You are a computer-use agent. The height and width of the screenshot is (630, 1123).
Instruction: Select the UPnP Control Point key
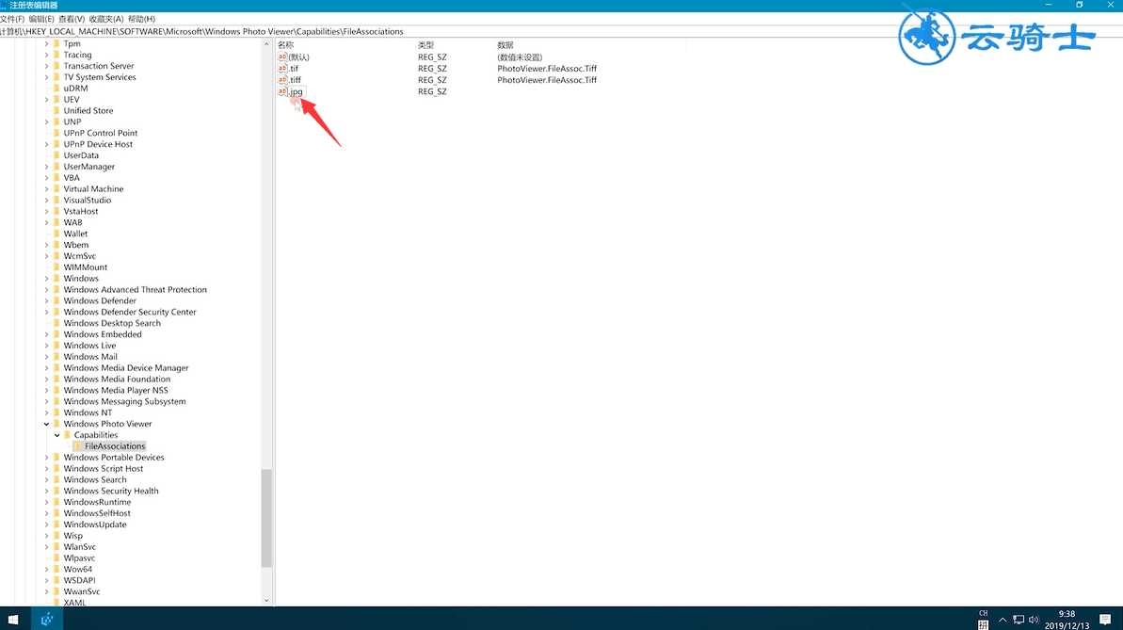click(101, 134)
